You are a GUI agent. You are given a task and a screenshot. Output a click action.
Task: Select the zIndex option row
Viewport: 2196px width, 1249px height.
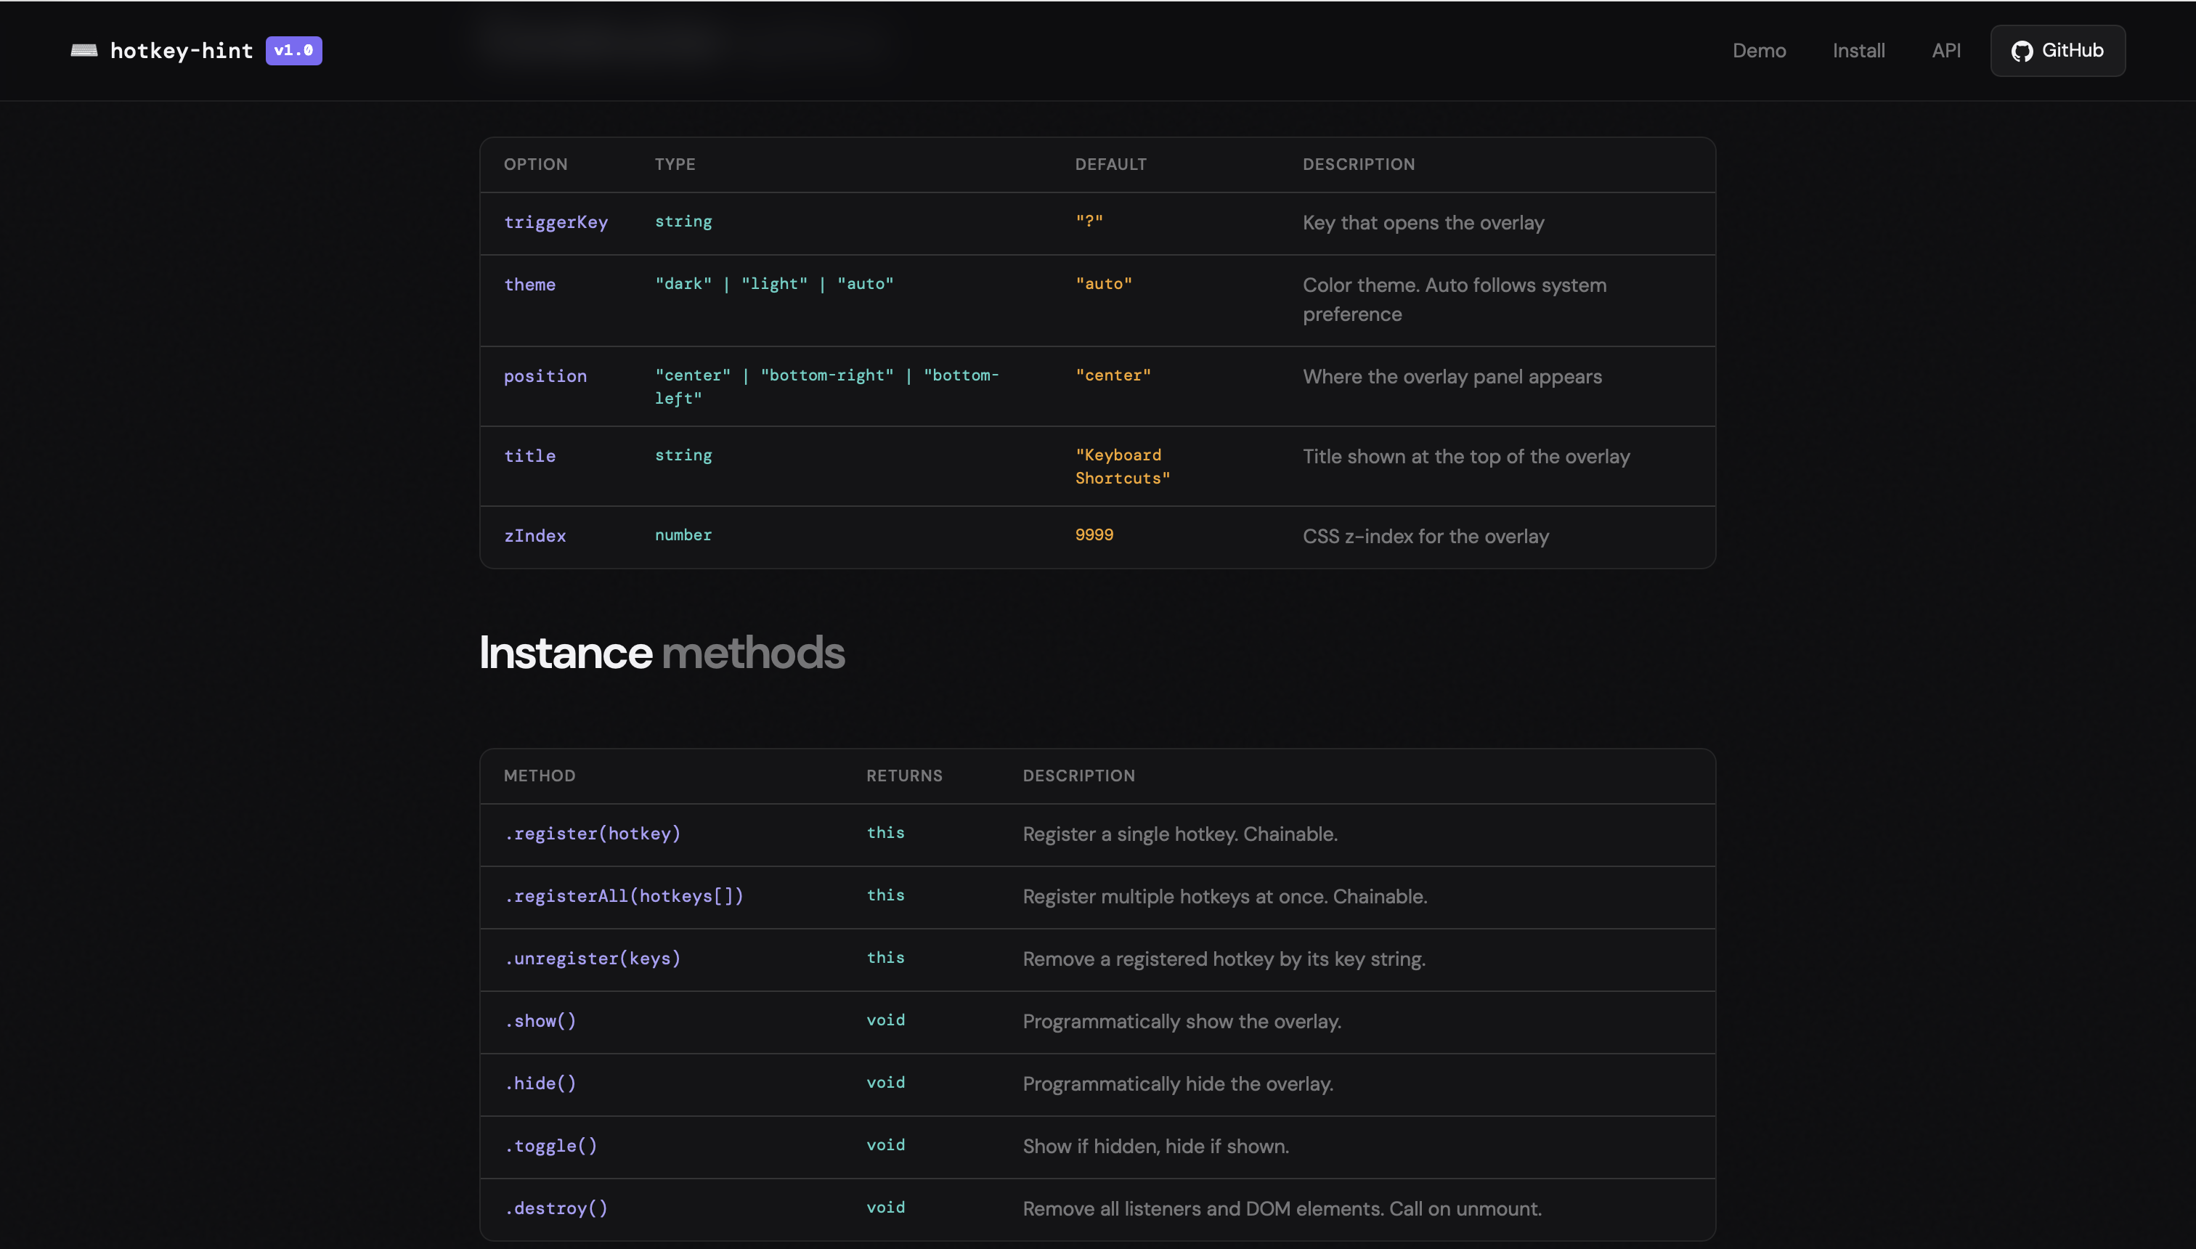point(534,535)
